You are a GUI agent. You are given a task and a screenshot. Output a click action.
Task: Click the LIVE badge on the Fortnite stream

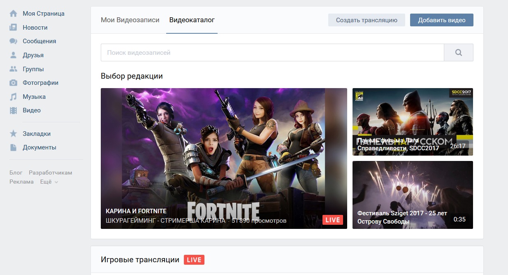coord(333,220)
